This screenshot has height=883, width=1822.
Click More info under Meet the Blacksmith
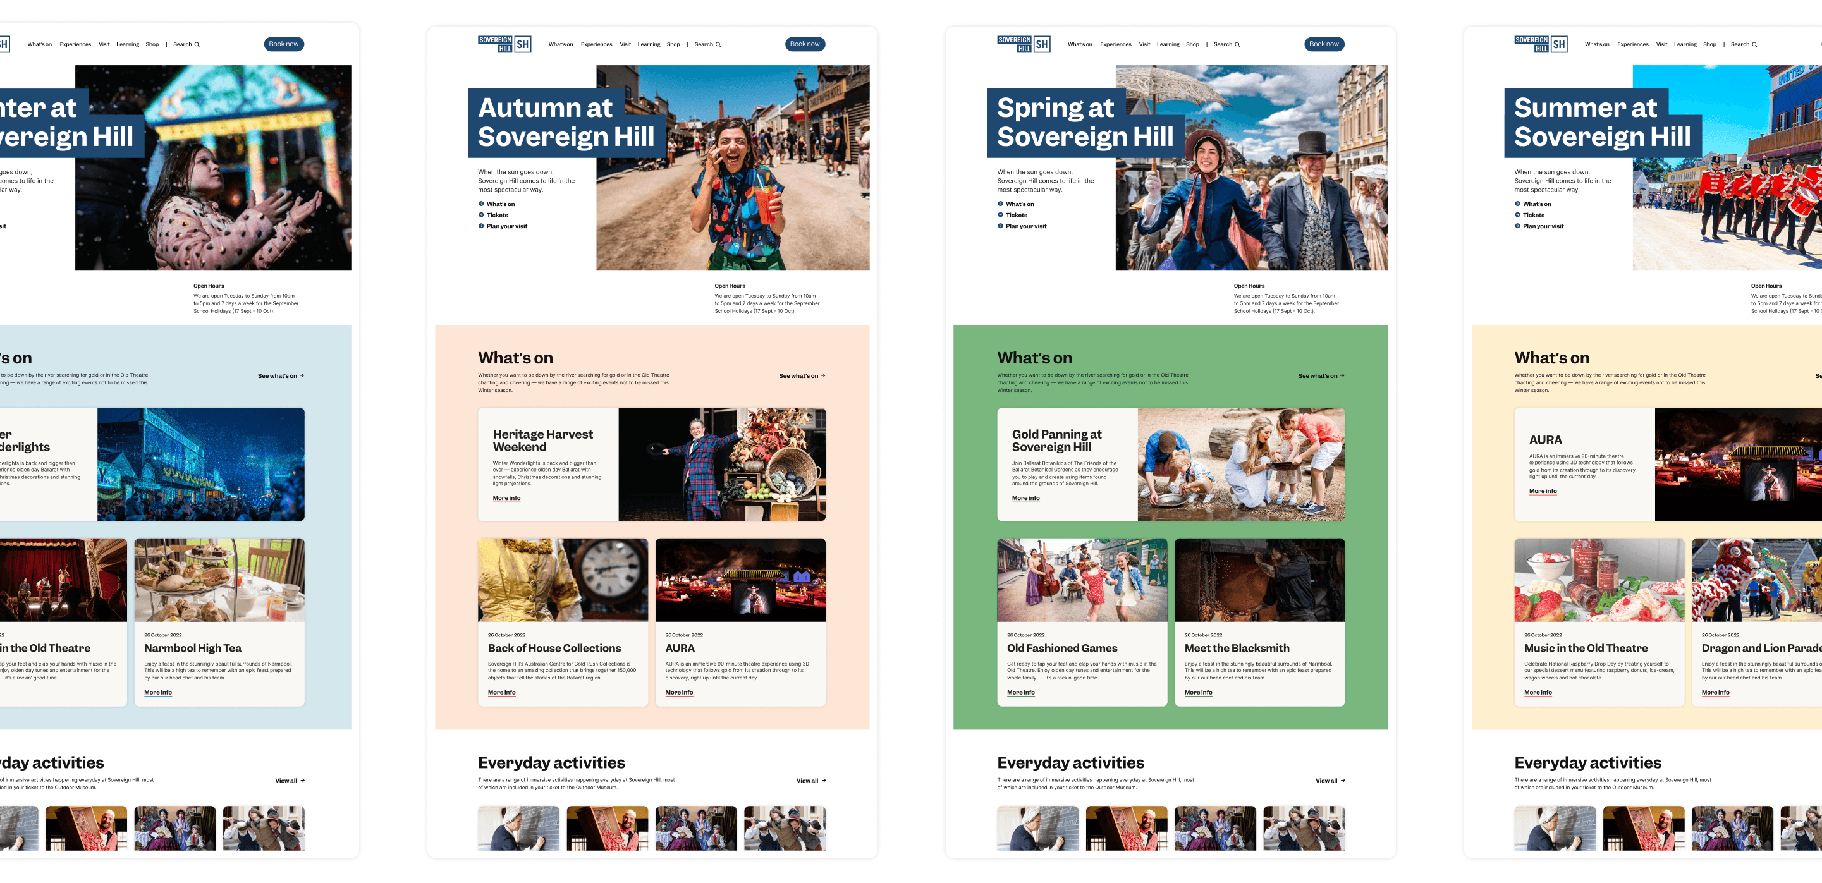tap(1198, 693)
